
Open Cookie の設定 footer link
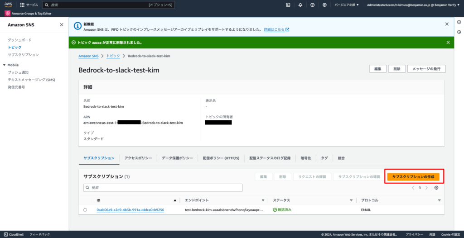tap(451, 234)
